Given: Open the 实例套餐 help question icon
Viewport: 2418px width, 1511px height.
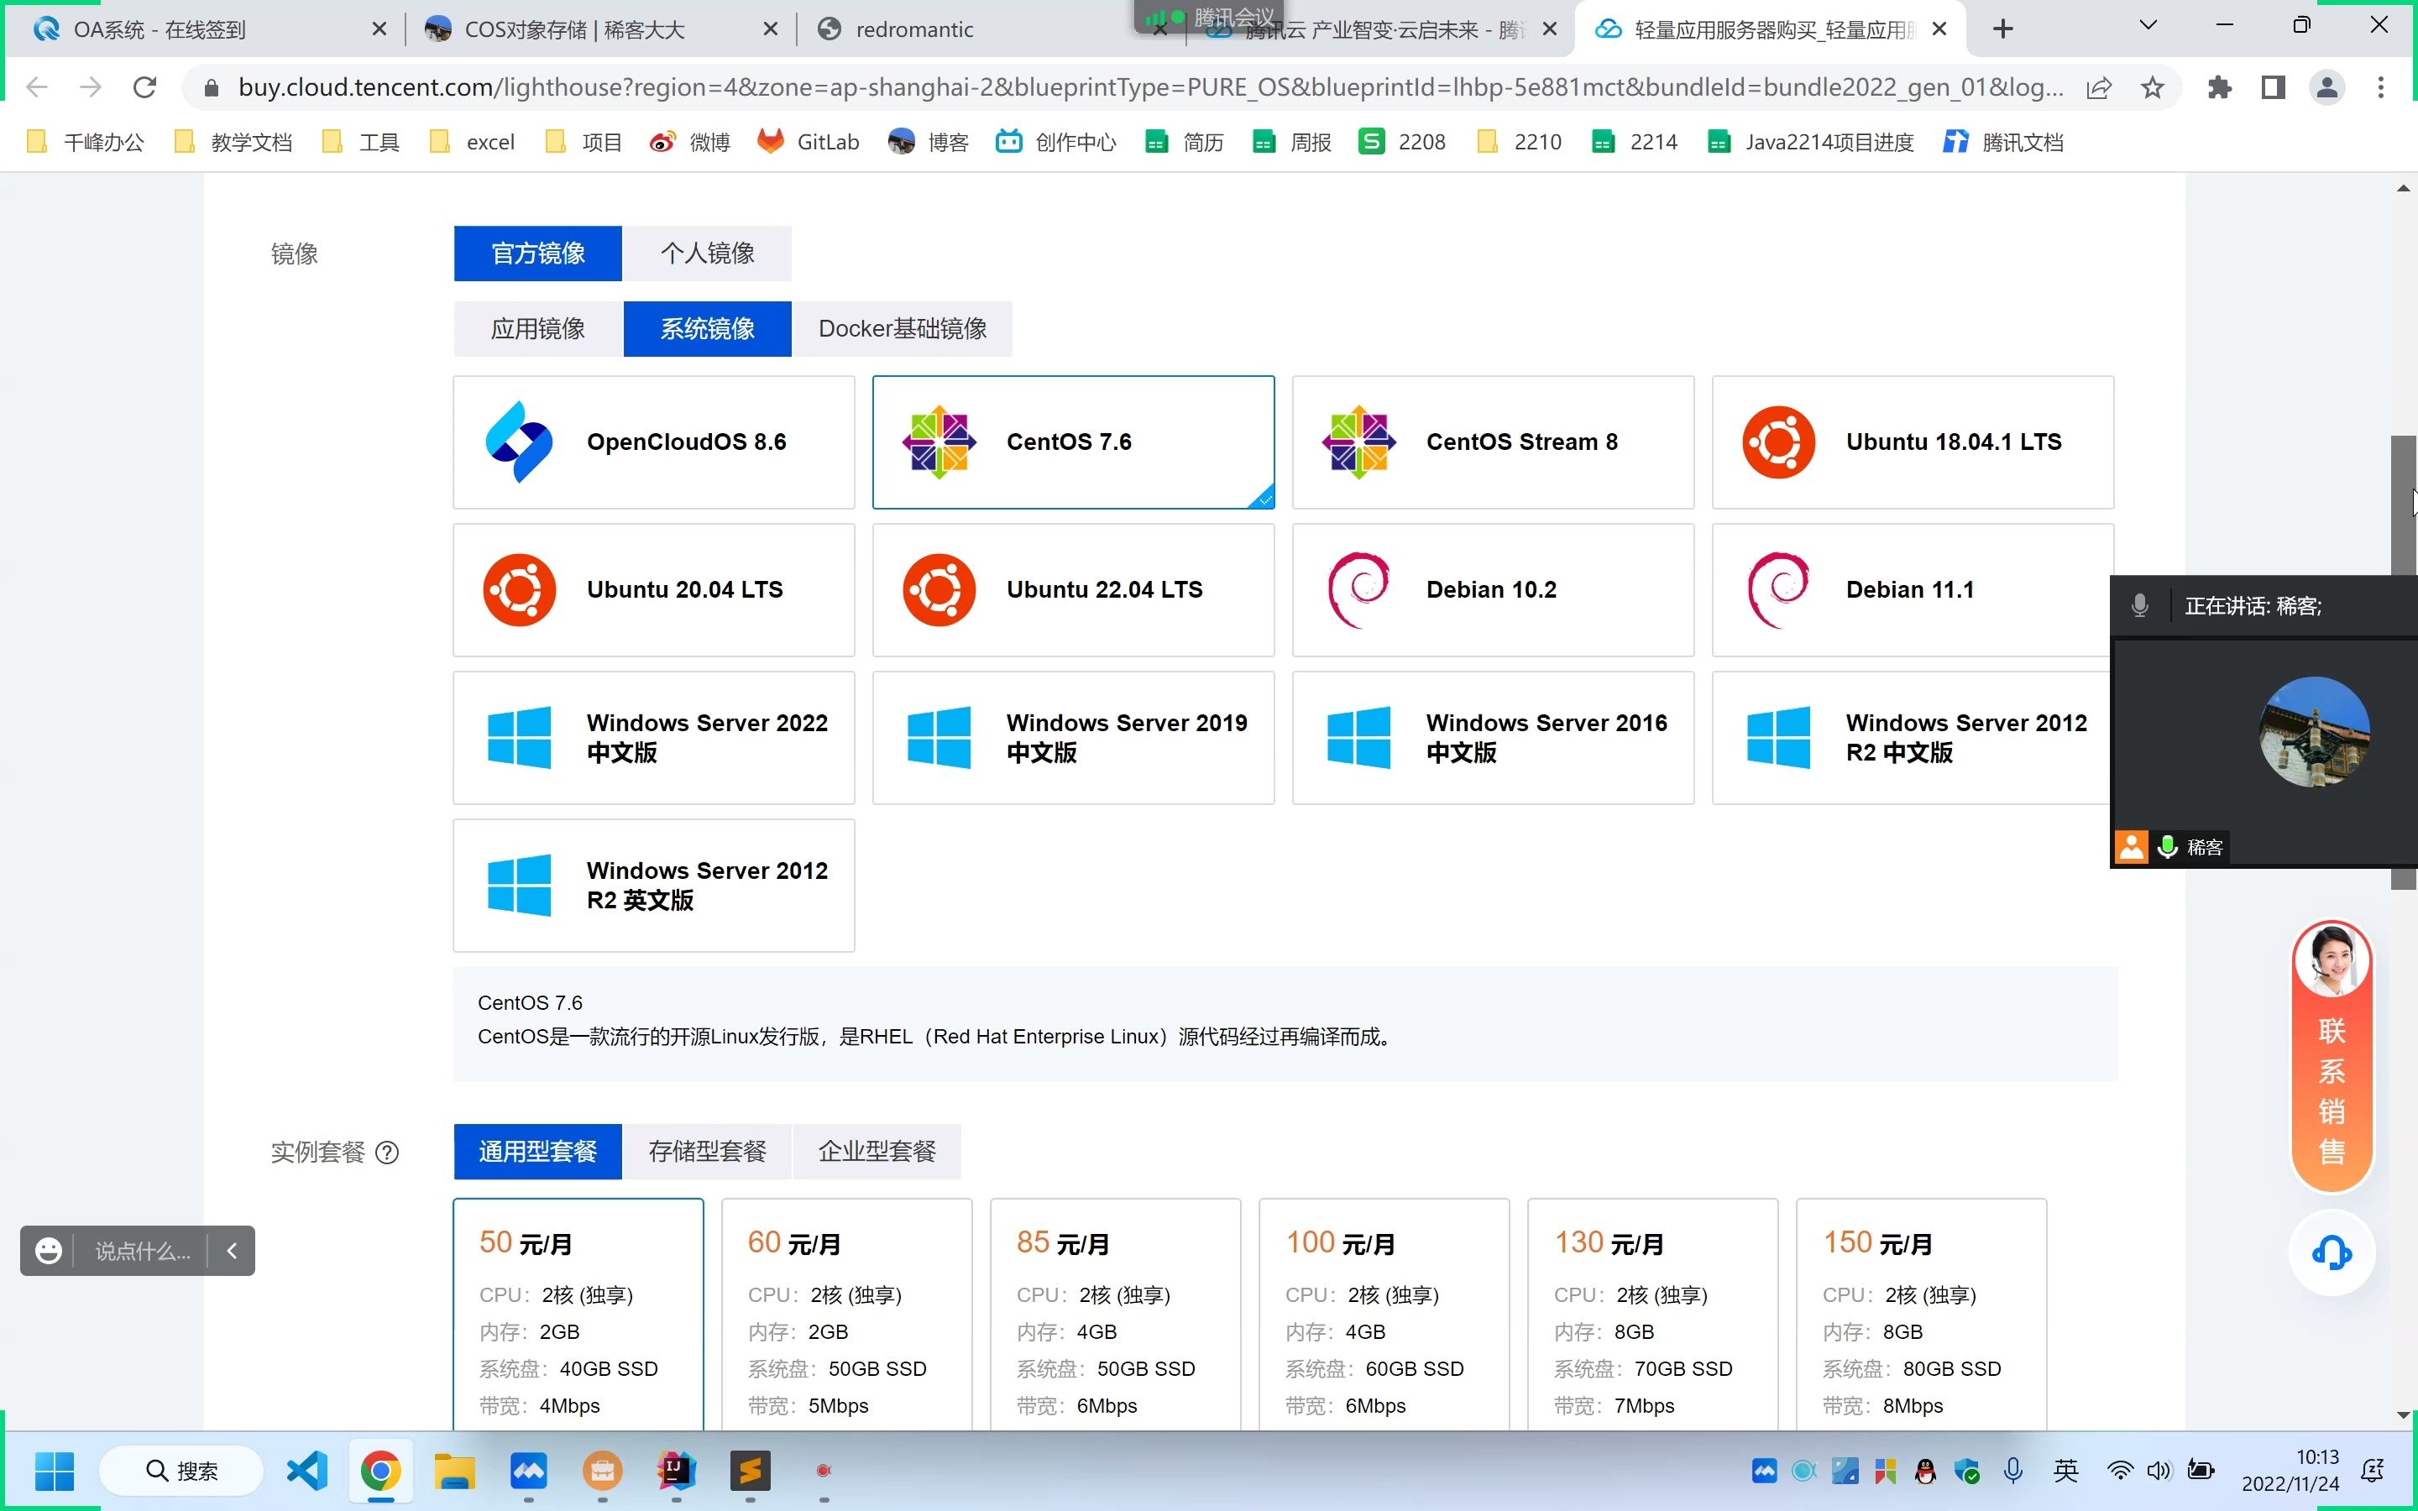Looking at the screenshot, I should coord(387,1153).
